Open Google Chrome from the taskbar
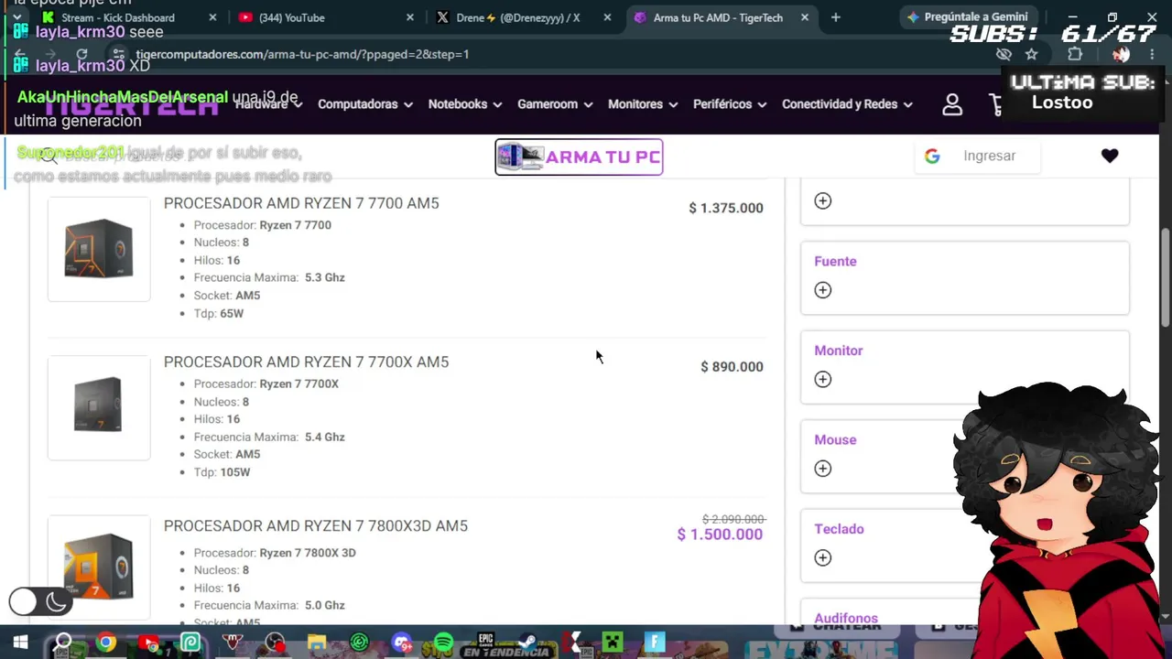 pyautogui.click(x=106, y=643)
